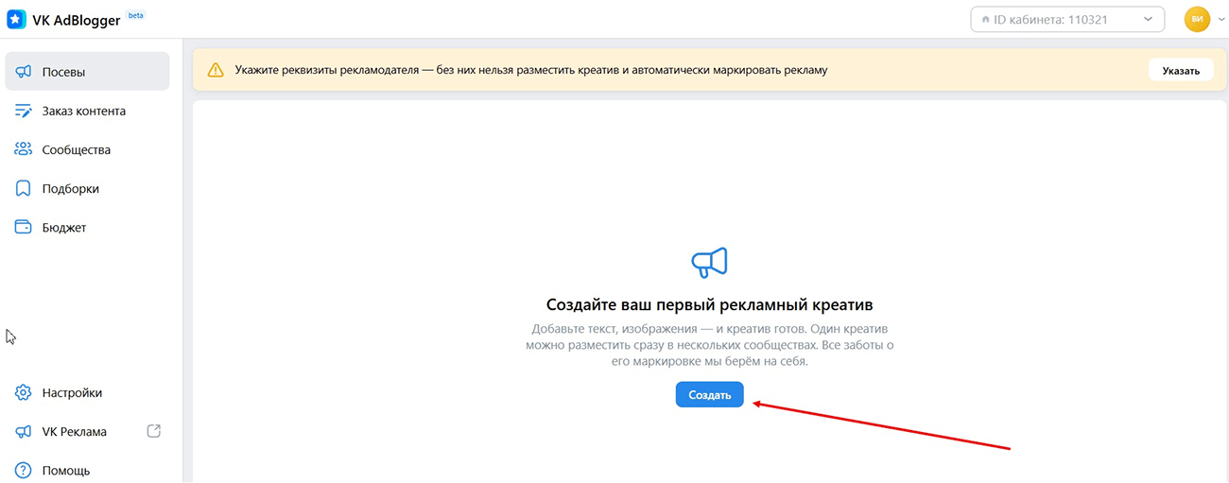Open the Сообщества page
1229x483 pixels.
tap(87, 149)
